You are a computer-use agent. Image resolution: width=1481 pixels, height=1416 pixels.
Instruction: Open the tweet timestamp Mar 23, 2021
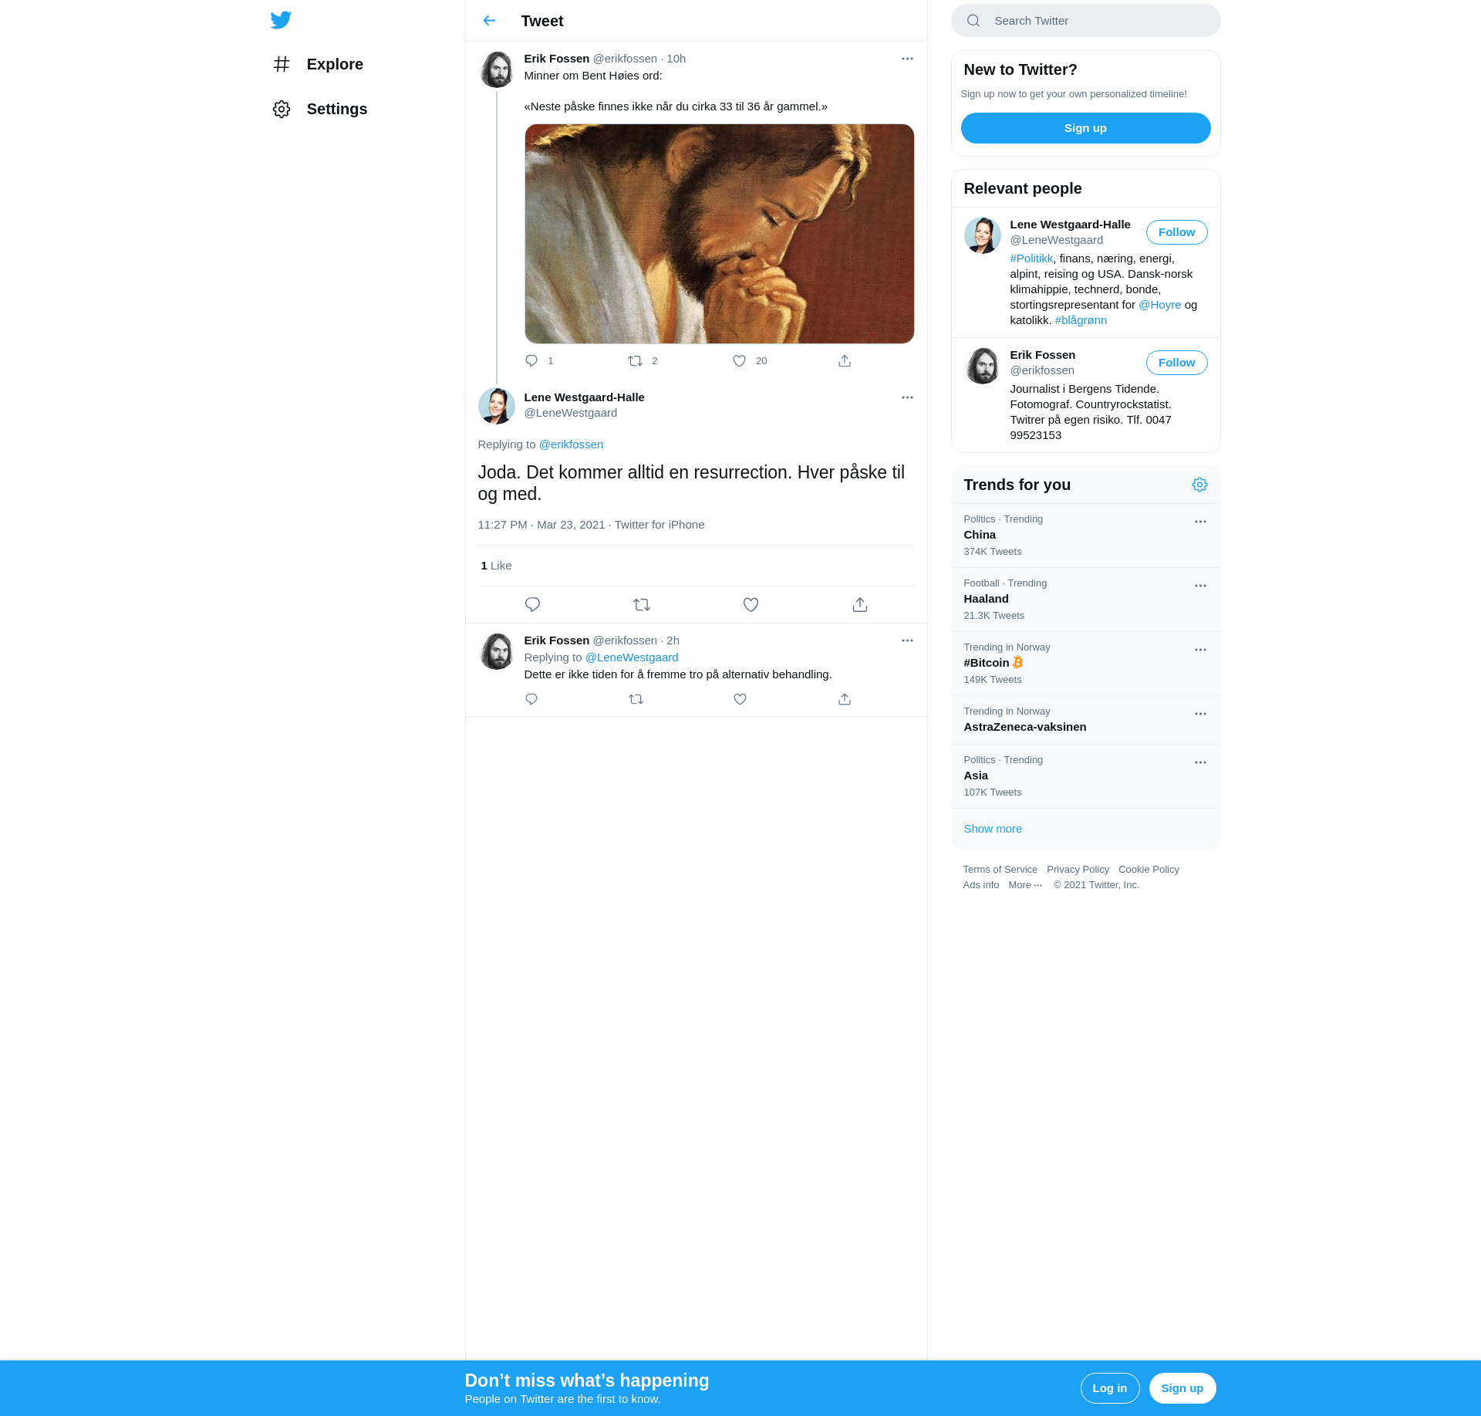click(541, 525)
